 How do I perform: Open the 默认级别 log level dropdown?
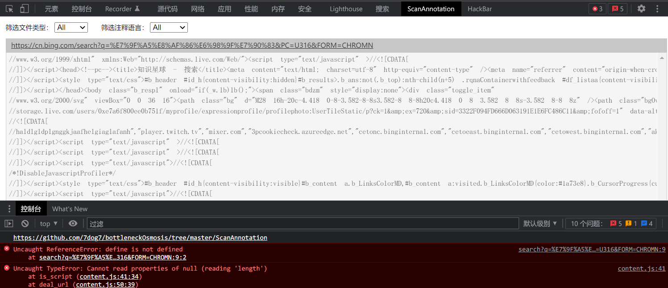click(x=540, y=223)
